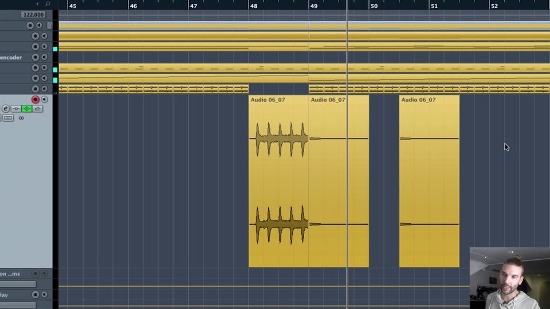Click the dimmed record button on 'on ...ms' track
The width and height of the screenshot is (550, 309).
click(x=35, y=274)
